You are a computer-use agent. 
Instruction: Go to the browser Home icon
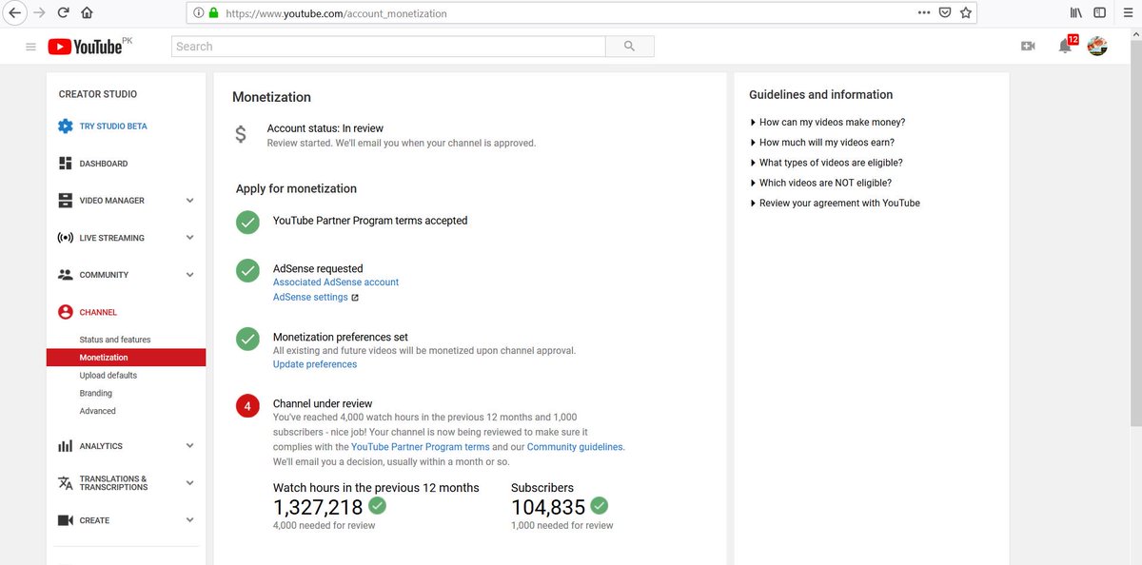[88, 13]
